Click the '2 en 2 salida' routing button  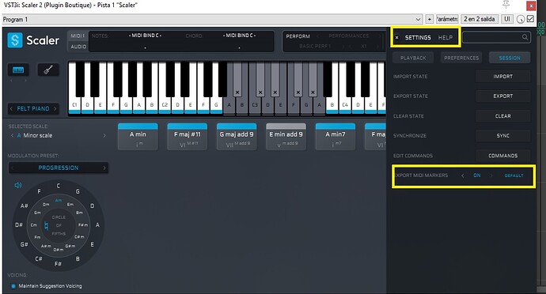tap(480, 19)
